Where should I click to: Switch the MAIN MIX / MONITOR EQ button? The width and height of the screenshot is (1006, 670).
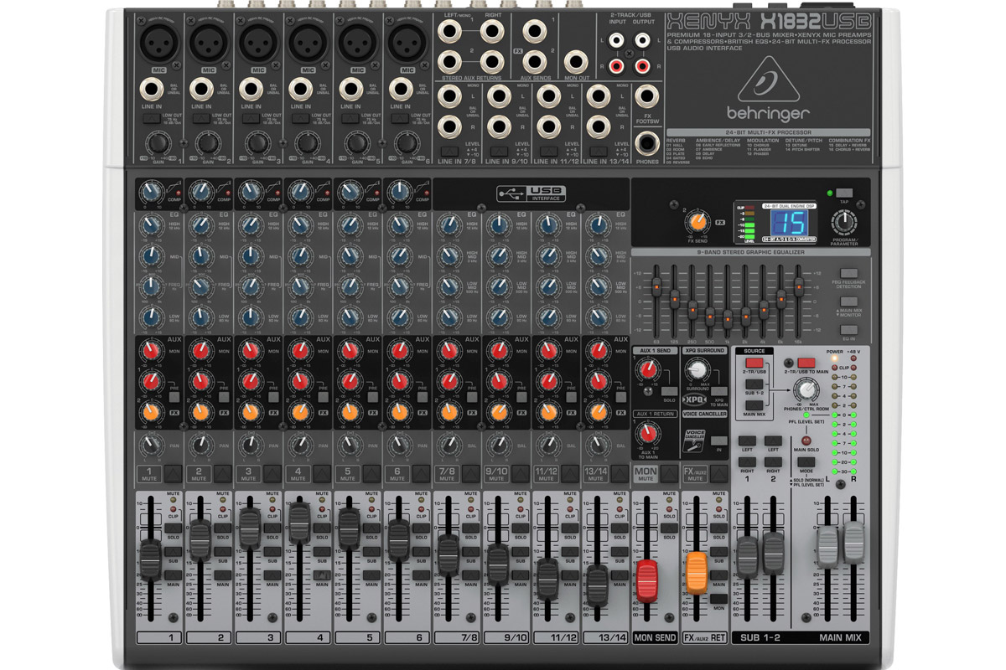tap(850, 301)
